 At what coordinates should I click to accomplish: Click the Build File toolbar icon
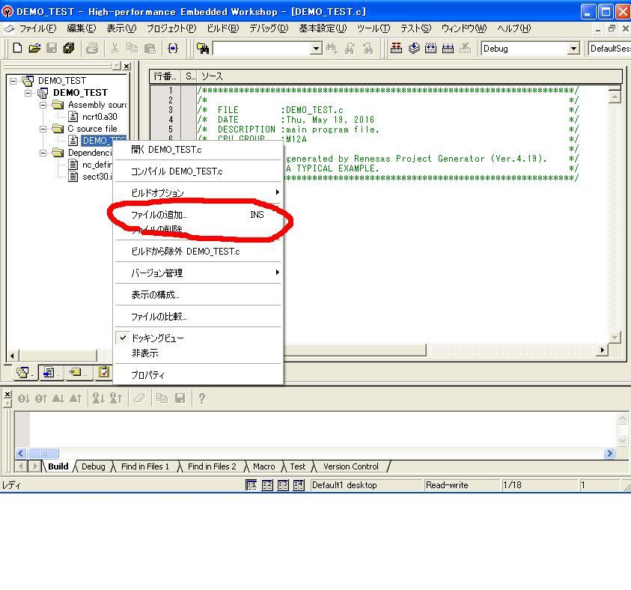point(397,49)
